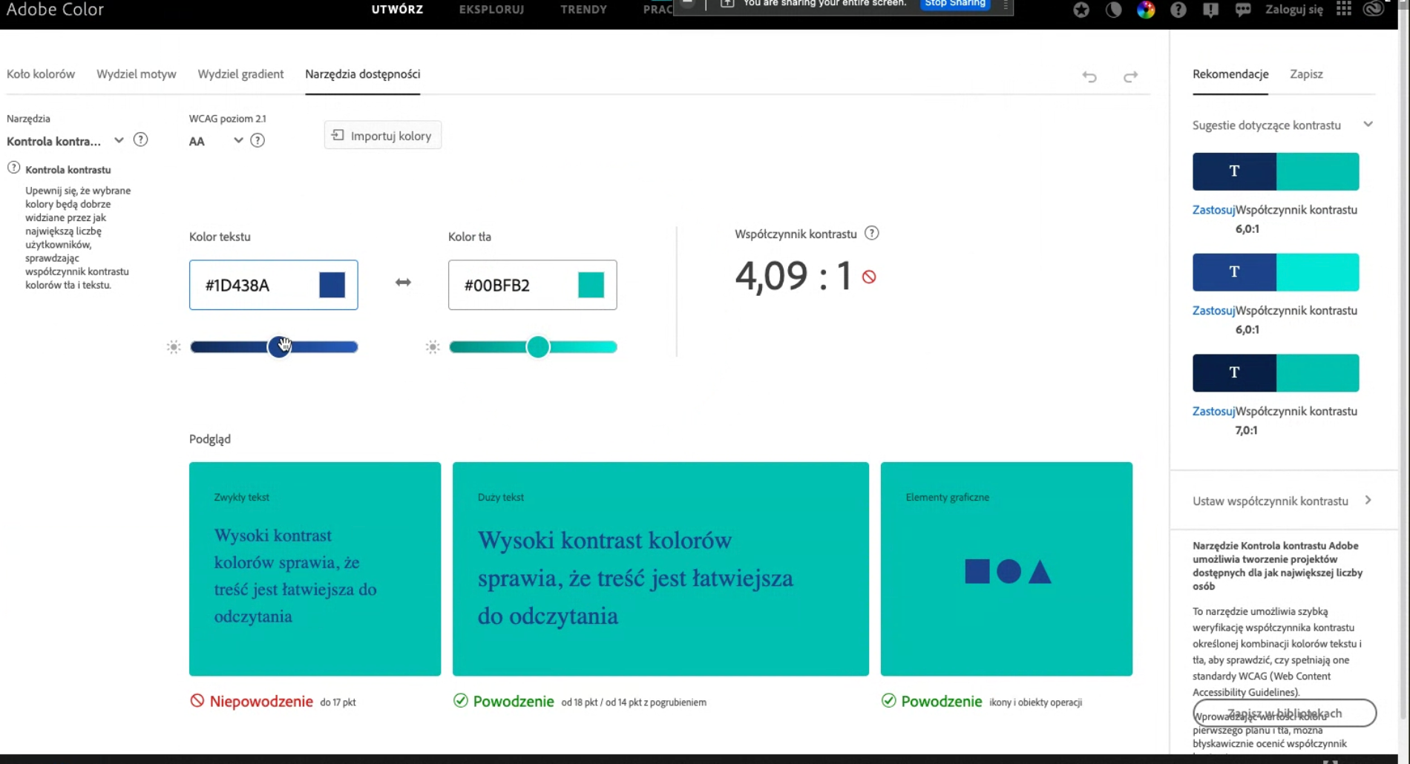Click the circle shape in graphics preview
This screenshot has height=764, width=1410.
[1009, 571]
